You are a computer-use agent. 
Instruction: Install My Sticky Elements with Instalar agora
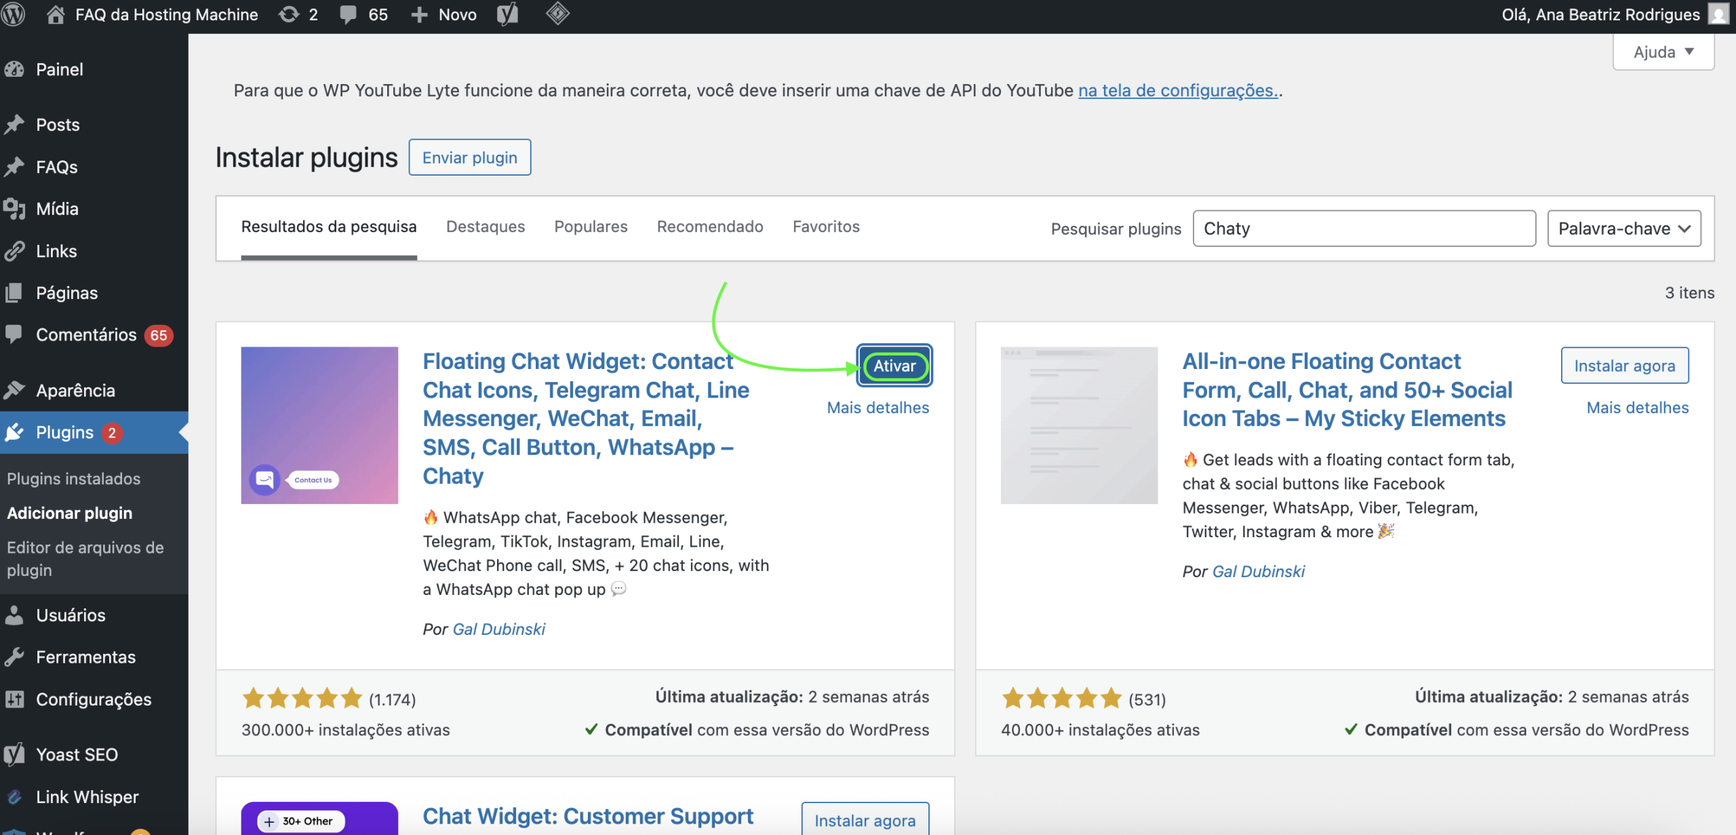tap(1625, 366)
